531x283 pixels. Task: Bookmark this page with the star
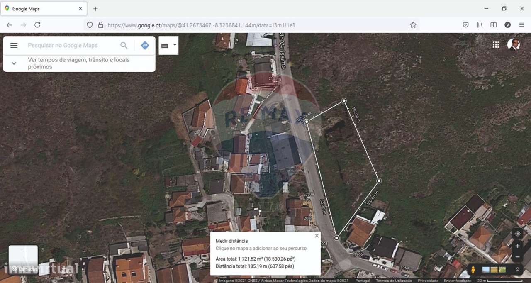click(x=413, y=25)
